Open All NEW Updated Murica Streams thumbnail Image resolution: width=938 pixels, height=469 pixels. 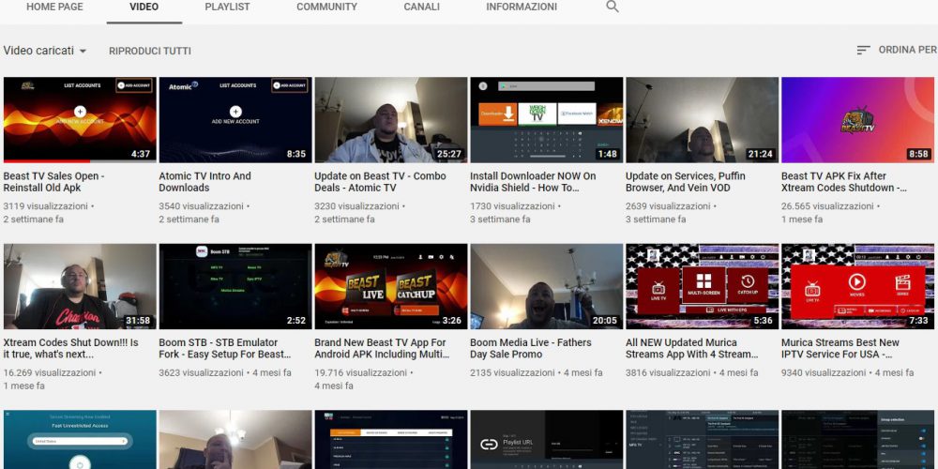pyautogui.click(x=703, y=286)
